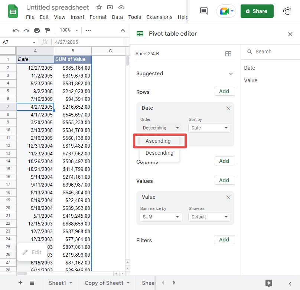Select the Date field in list

pyautogui.click(x=250, y=68)
